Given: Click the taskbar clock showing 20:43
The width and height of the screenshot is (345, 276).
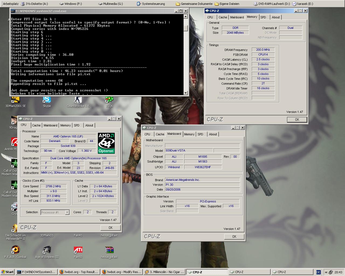Looking at the screenshot, I should (x=338, y=272).
